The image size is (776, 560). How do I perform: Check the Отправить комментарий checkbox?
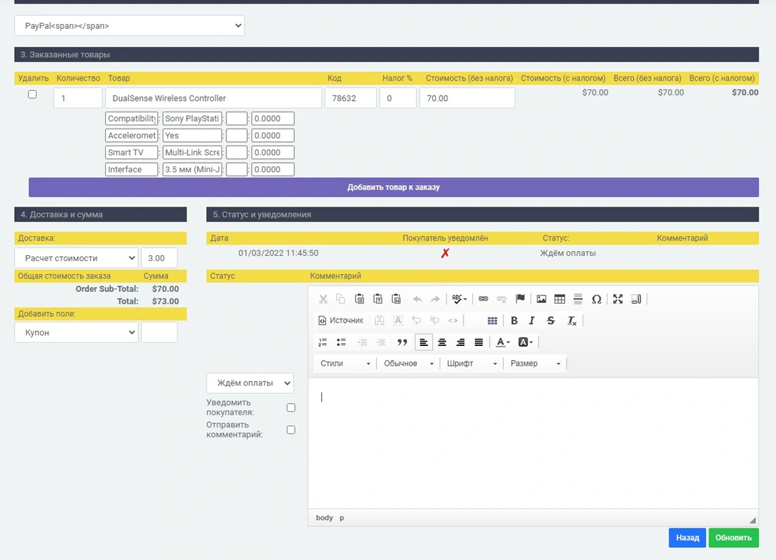tap(291, 429)
